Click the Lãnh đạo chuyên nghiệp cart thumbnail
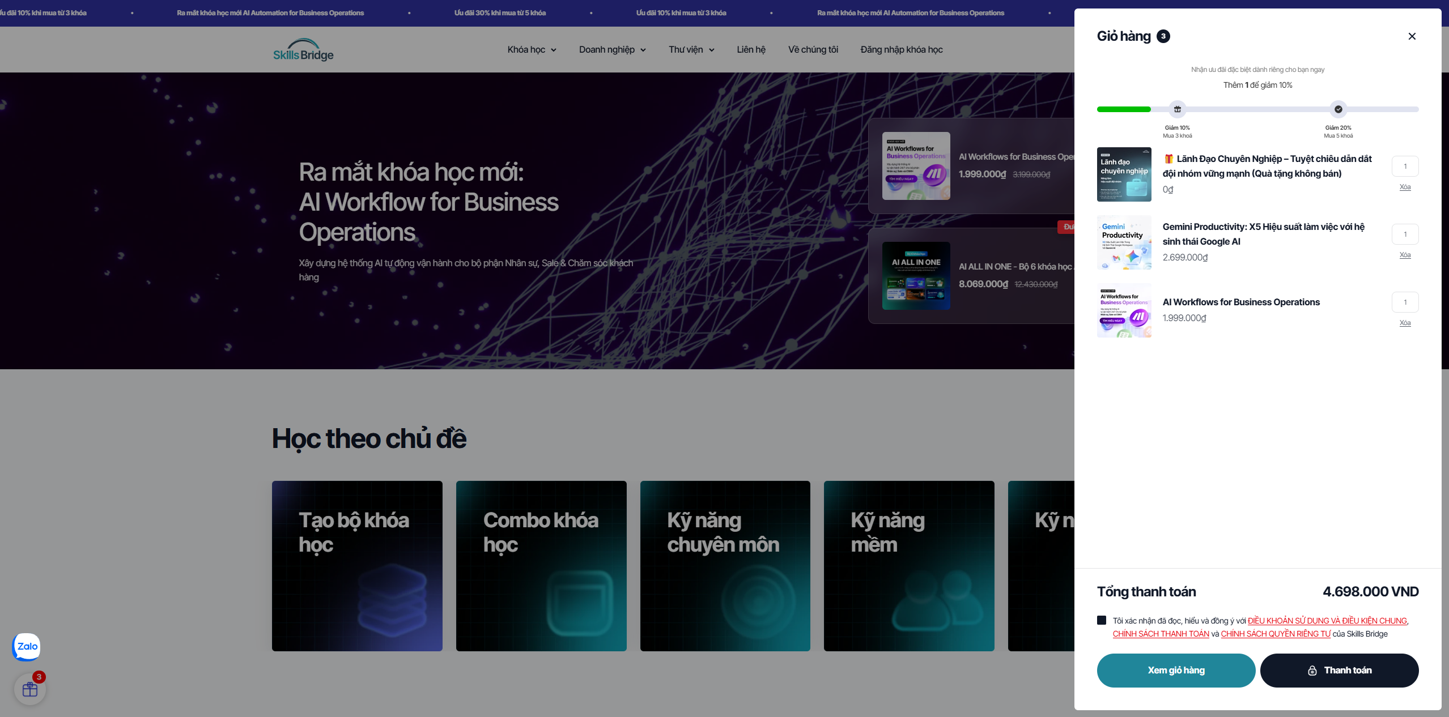The image size is (1449, 717). tap(1124, 174)
